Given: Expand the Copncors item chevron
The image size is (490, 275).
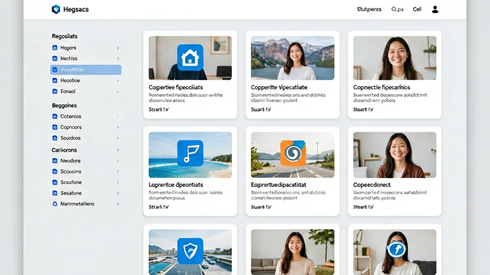Looking at the screenshot, I should (118, 127).
